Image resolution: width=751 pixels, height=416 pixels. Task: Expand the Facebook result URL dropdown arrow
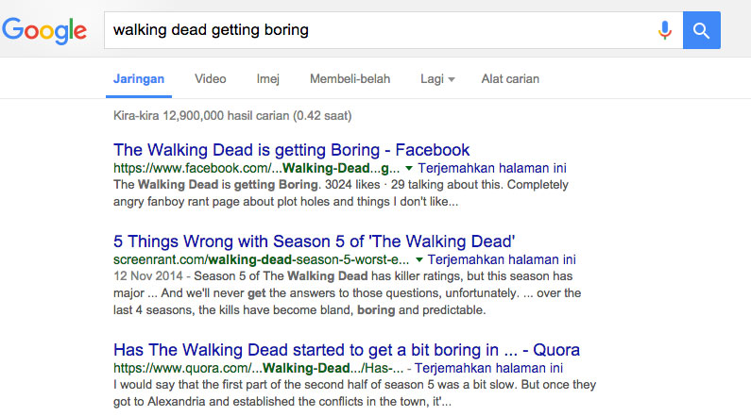coord(408,168)
